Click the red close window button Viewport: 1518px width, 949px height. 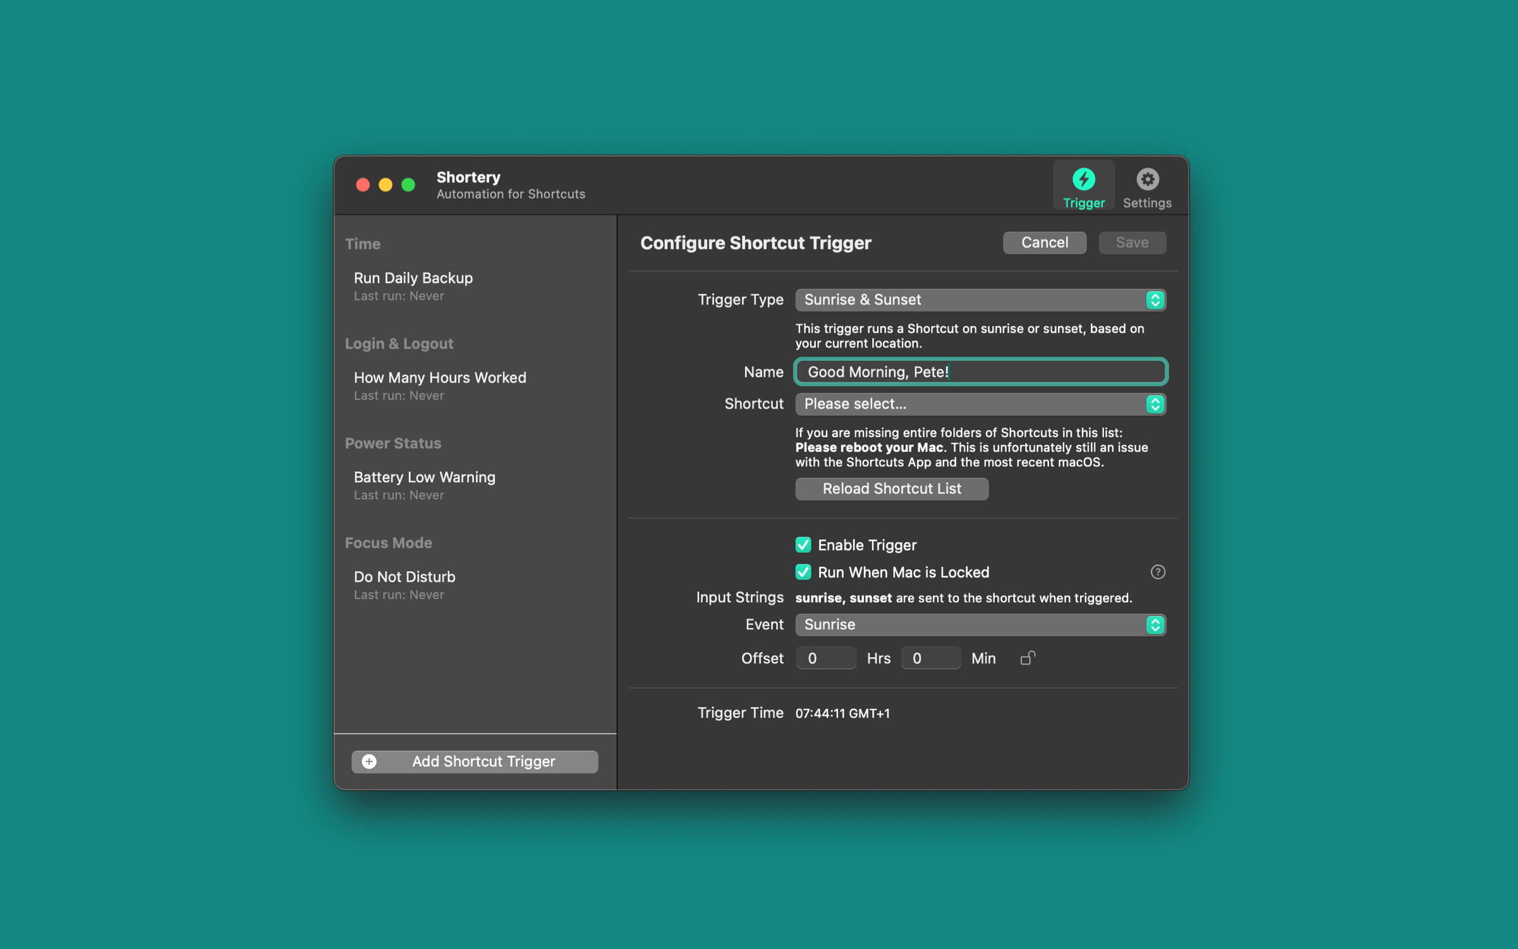pos(363,184)
